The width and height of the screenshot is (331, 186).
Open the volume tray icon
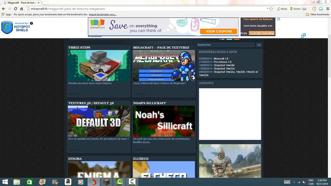pyautogui.click(x=304, y=182)
